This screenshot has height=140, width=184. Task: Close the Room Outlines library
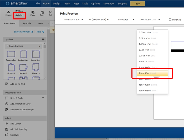point(39,46)
